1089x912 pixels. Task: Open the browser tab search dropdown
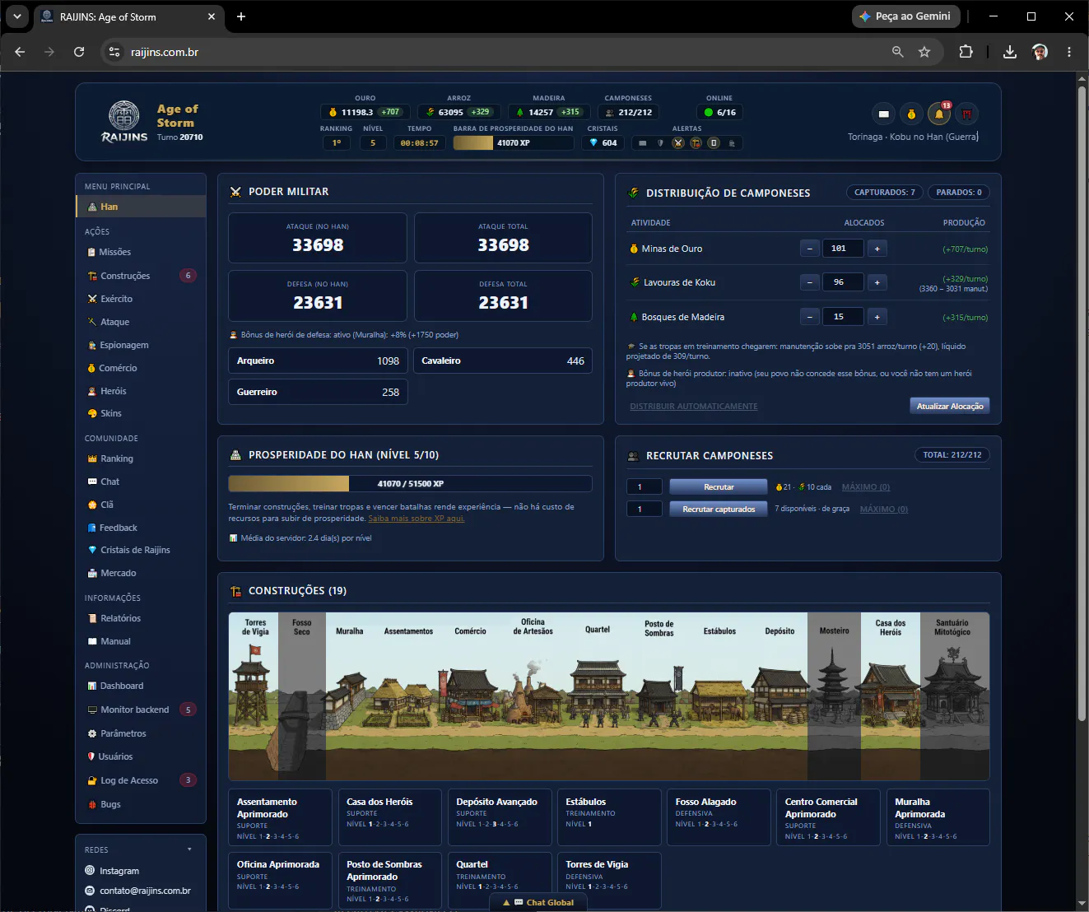pos(16,16)
